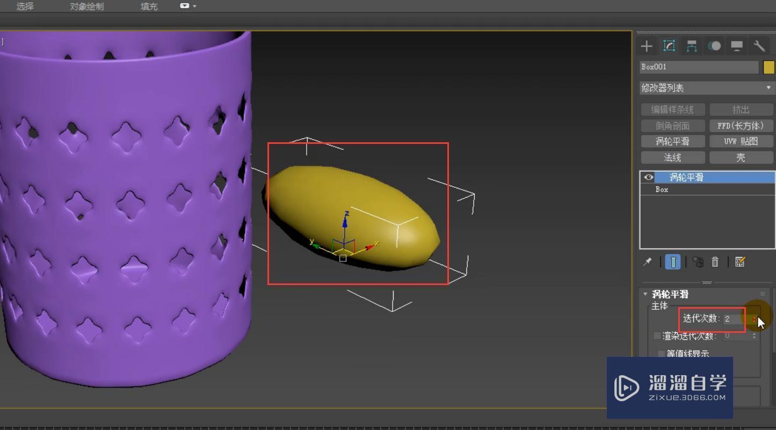Toggle the 涡轮平滑 modifier eye icon

point(648,177)
